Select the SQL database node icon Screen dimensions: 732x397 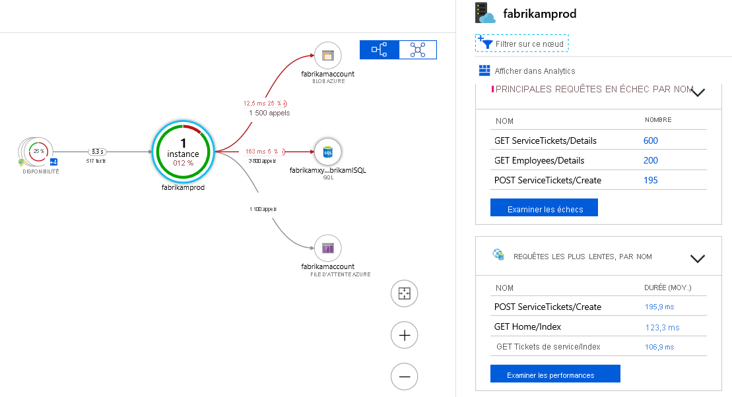(x=327, y=150)
